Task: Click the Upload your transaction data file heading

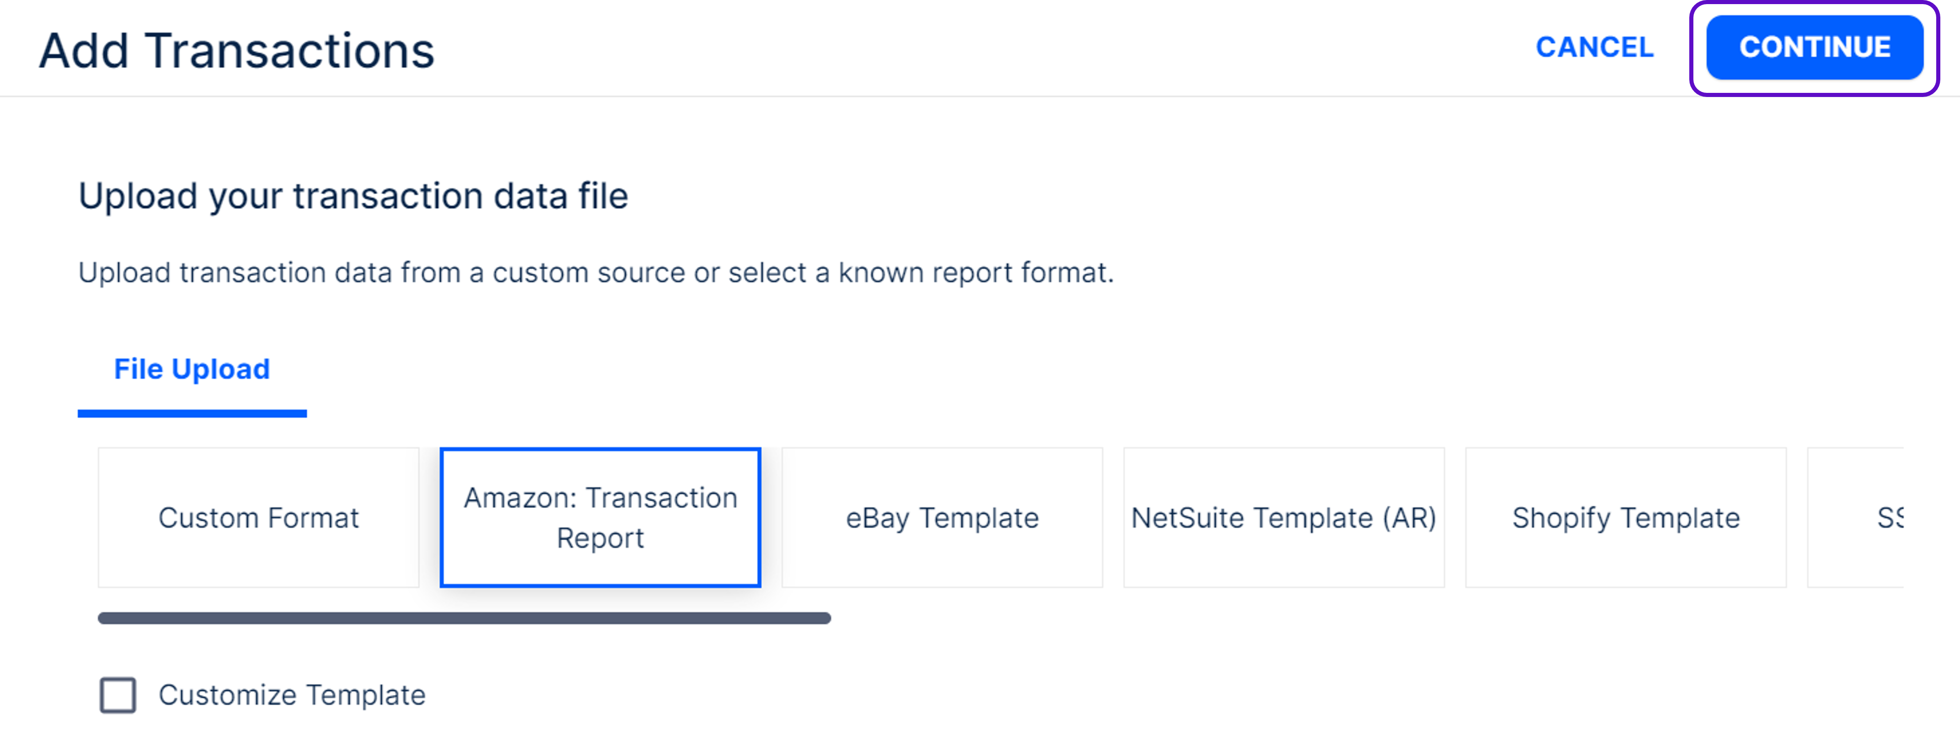Action: [x=353, y=196]
